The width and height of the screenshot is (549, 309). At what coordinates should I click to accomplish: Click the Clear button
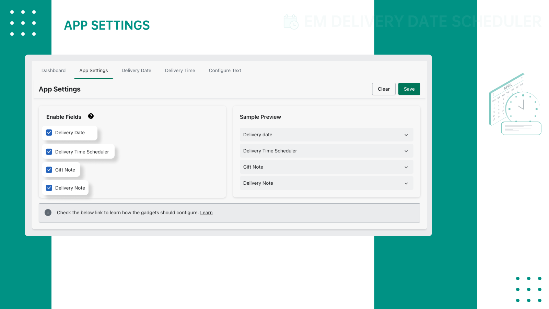(x=384, y=89)
